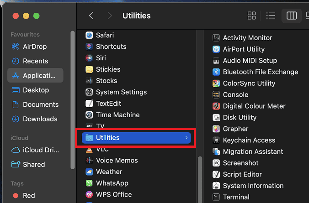Image resolution: width=309 pixels, height=203 pixels.
Task: Select the Disk Utility app icon
Action: (x=216, y=118)
